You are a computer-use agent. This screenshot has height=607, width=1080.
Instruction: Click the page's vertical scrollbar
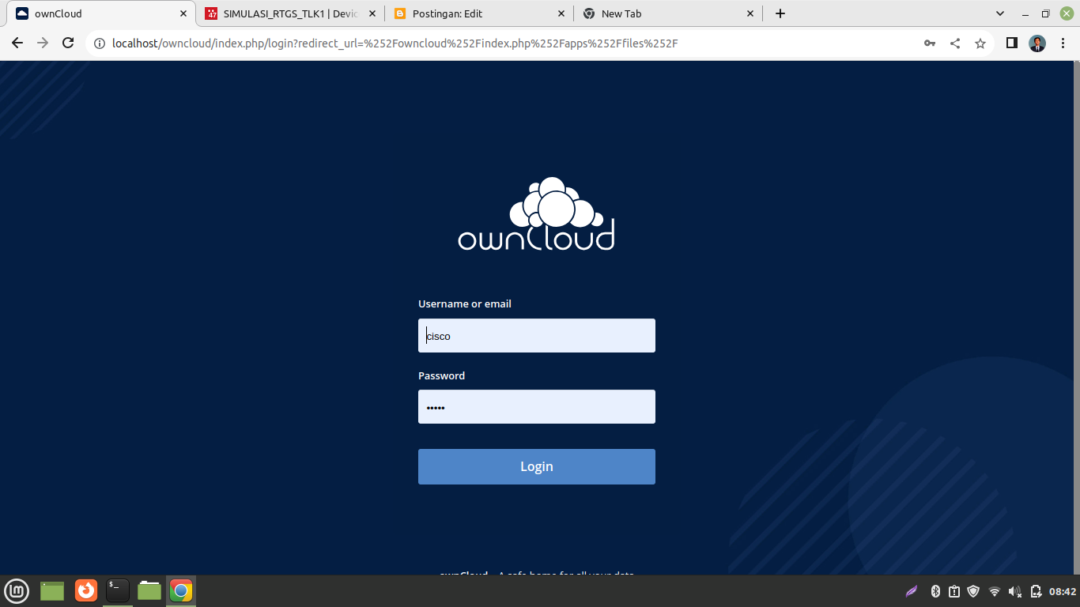[x=1076, y=316]
